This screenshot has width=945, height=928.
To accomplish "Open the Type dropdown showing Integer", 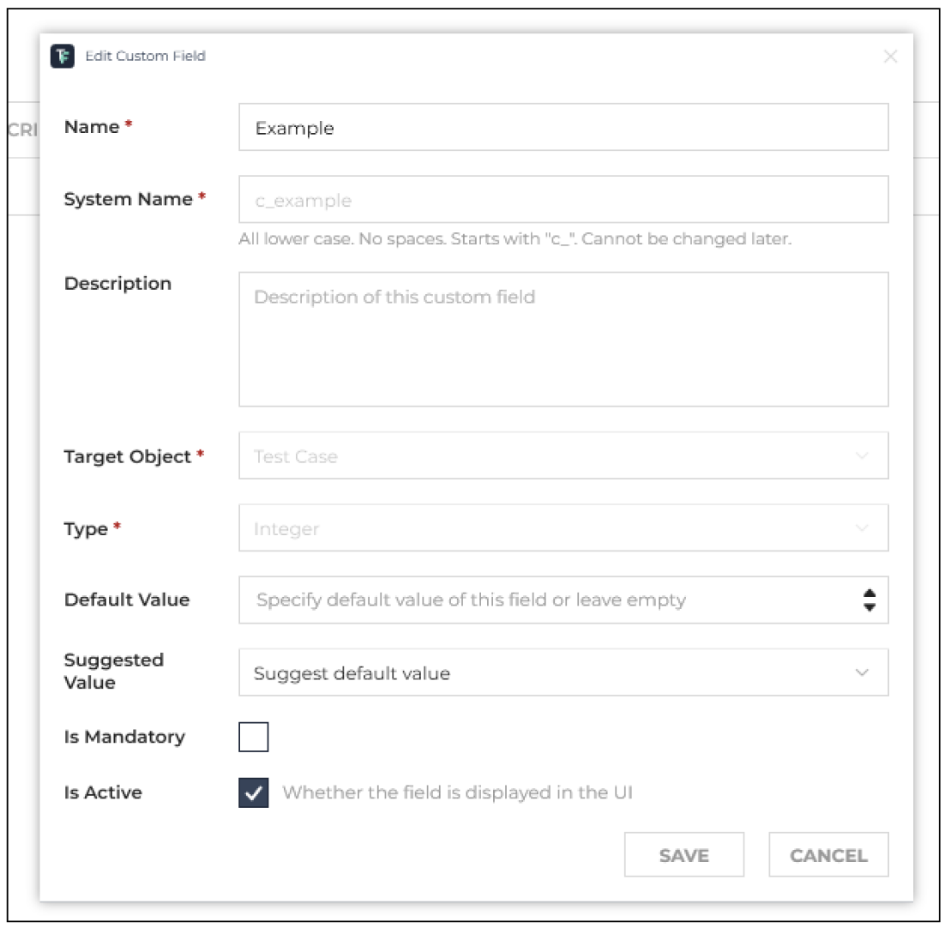I will pyautogui.click(x=563, y=527).
